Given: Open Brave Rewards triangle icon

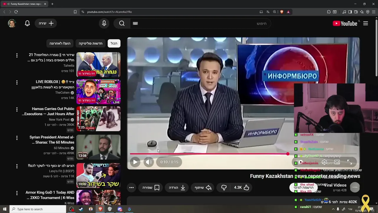Looking at the screenshot, I should [288, 12].
